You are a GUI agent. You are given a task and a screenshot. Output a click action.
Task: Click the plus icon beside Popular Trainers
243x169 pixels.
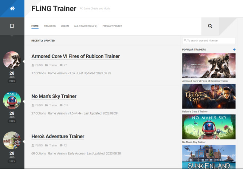(x=234, y=50)
